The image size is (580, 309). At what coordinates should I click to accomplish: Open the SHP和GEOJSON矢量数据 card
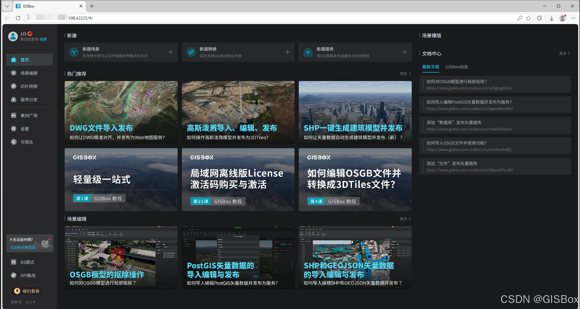pos(355,257)
